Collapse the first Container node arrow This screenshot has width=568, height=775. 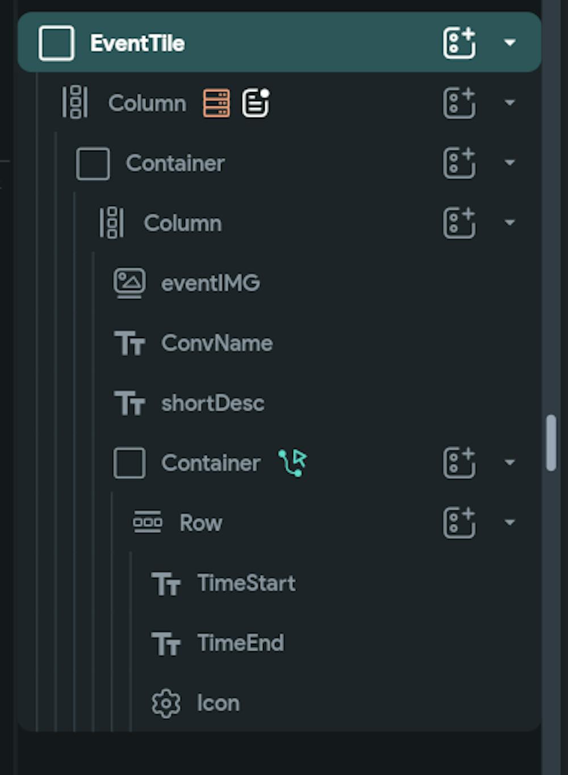click(x=509, y=163)
